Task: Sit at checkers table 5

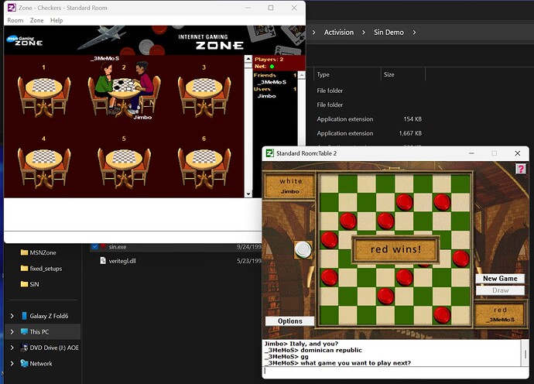Action: (124, 167)
